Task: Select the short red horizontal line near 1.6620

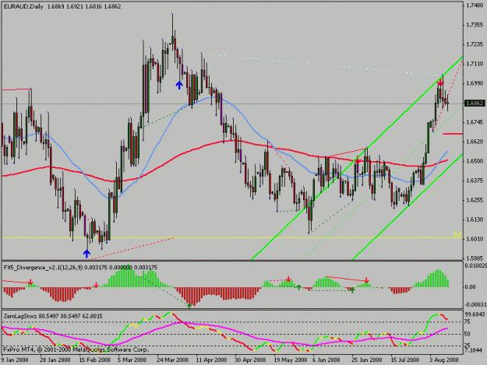Action: (x=453, y=134)
